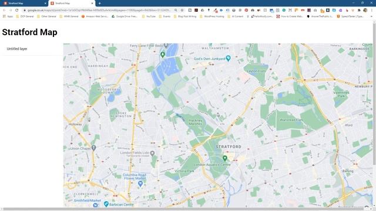Open the DCP General bookmarks folder

point(25,16)
